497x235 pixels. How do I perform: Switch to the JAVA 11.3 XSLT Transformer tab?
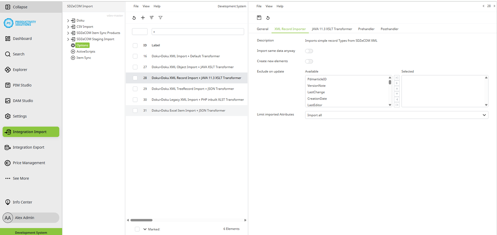[332, 29]
